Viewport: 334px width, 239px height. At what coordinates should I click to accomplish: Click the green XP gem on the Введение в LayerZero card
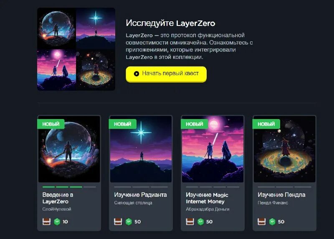pos(57,221)
